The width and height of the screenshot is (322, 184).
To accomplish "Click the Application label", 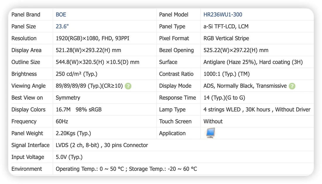I will [x=172, y=133].
